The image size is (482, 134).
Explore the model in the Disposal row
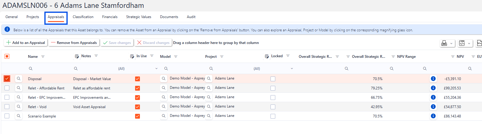[164, 79]
